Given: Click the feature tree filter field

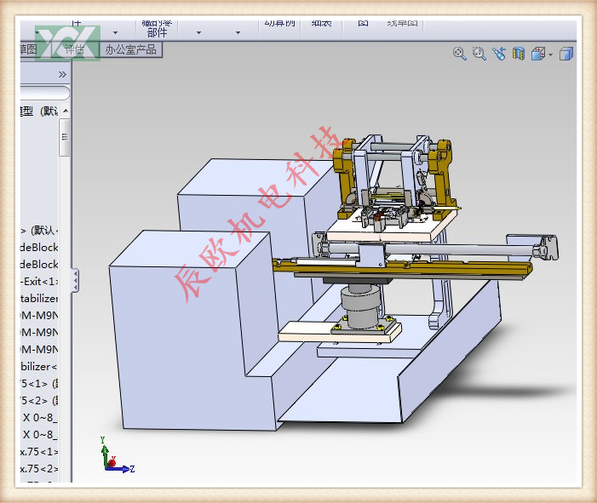Looking at the screenshot, I should [x=44, y=93].
